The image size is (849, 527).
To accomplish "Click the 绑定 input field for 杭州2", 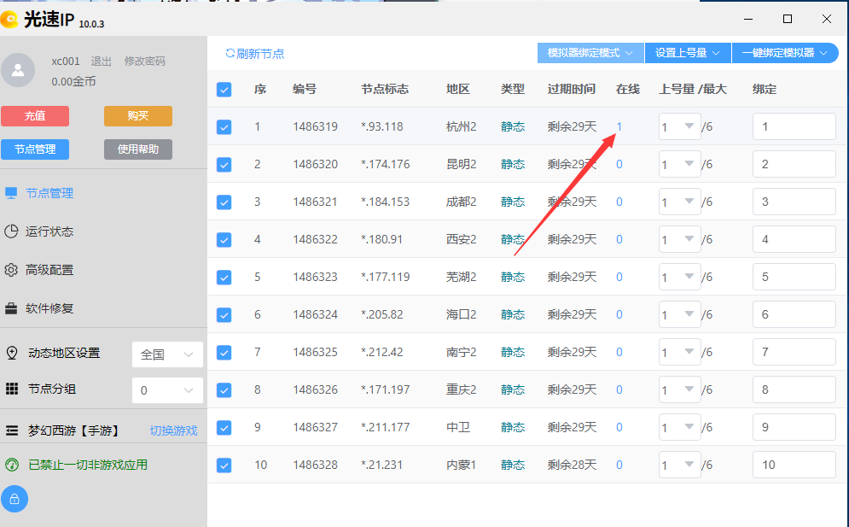I will coord(794,127).
